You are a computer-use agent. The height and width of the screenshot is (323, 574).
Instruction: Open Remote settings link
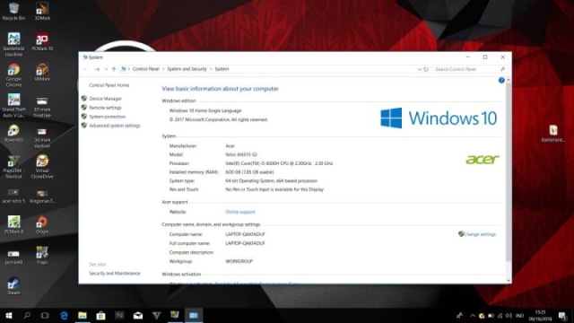105,108
